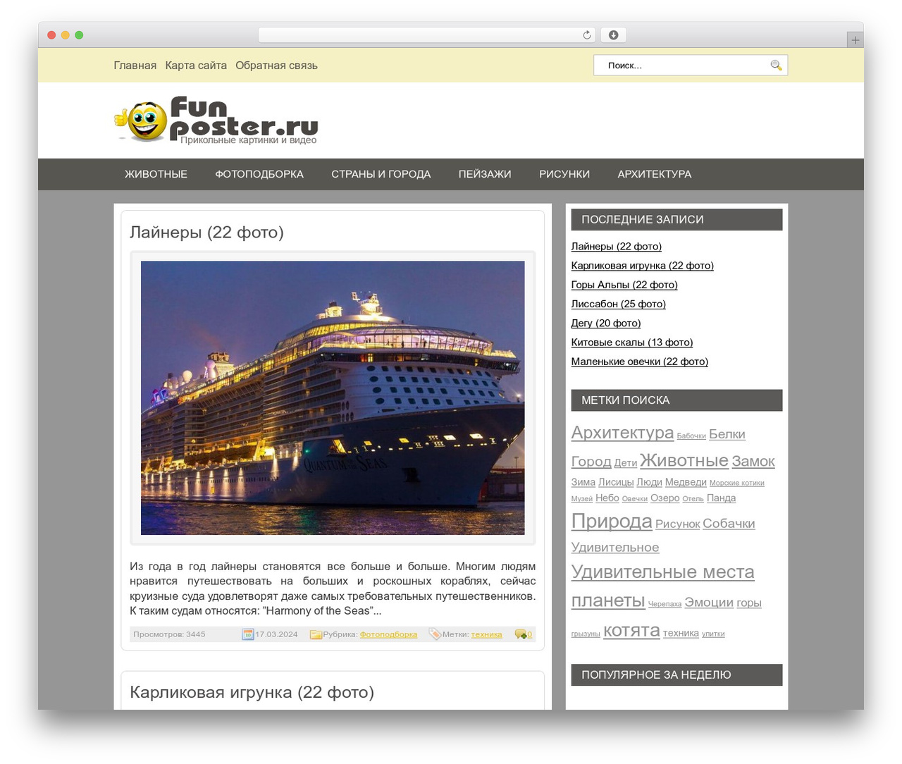The height and width of the screenshot is (764, 902).
Task: Select the Удивительные места tag
Action: coord(662,572)
